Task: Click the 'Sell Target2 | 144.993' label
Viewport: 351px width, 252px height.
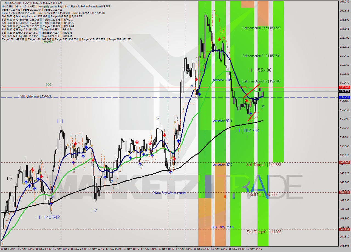Action: click(x=264, y=232)
